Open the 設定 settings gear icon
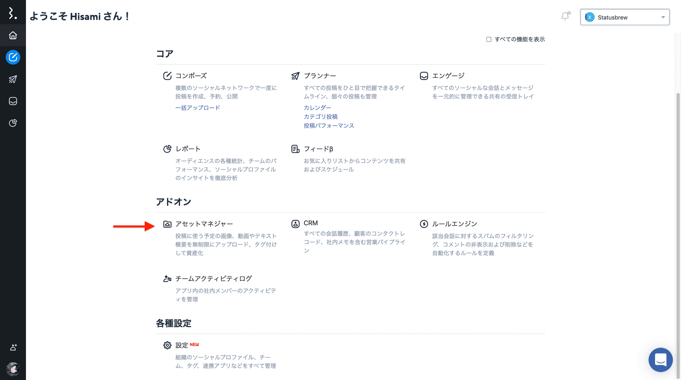This screenshot has width=681, height=380. pos(167,345)
